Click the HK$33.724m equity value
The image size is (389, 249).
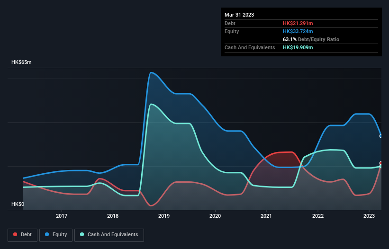298,31
